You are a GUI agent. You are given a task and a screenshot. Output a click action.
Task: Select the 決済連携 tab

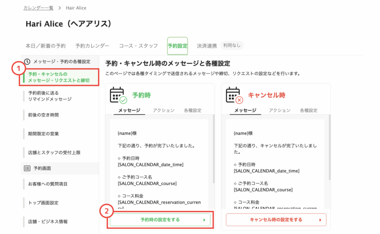click(x=207, y=46)
